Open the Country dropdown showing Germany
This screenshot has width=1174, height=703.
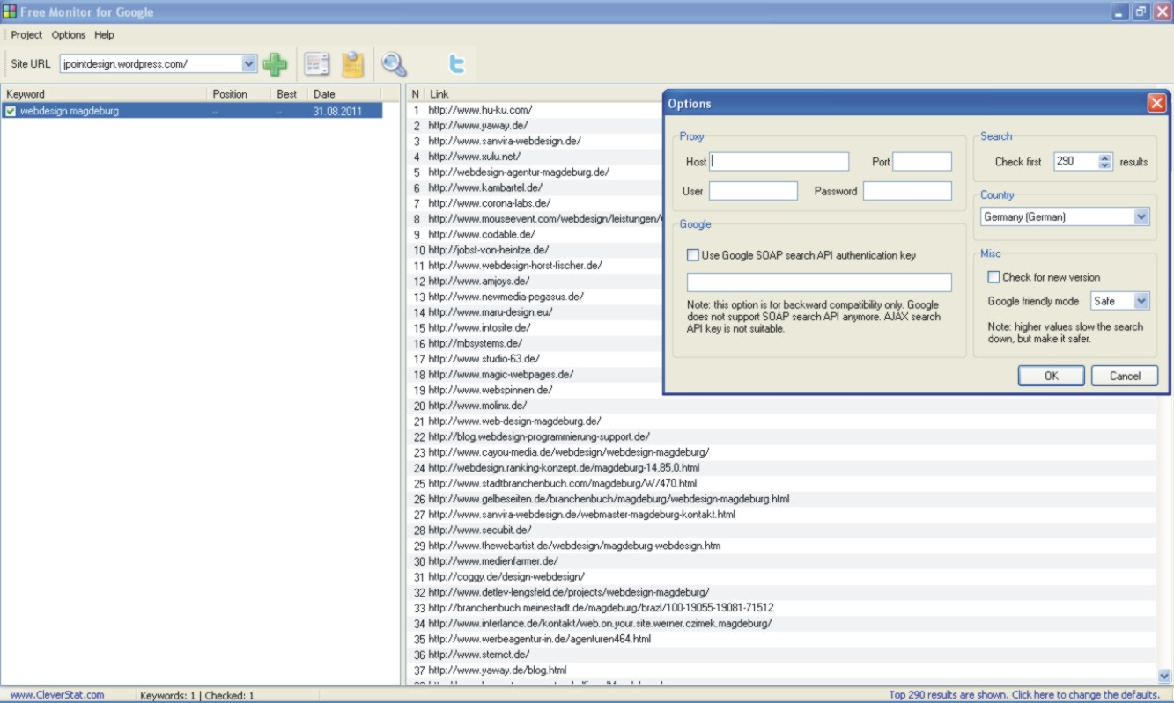coord(1141,216)
